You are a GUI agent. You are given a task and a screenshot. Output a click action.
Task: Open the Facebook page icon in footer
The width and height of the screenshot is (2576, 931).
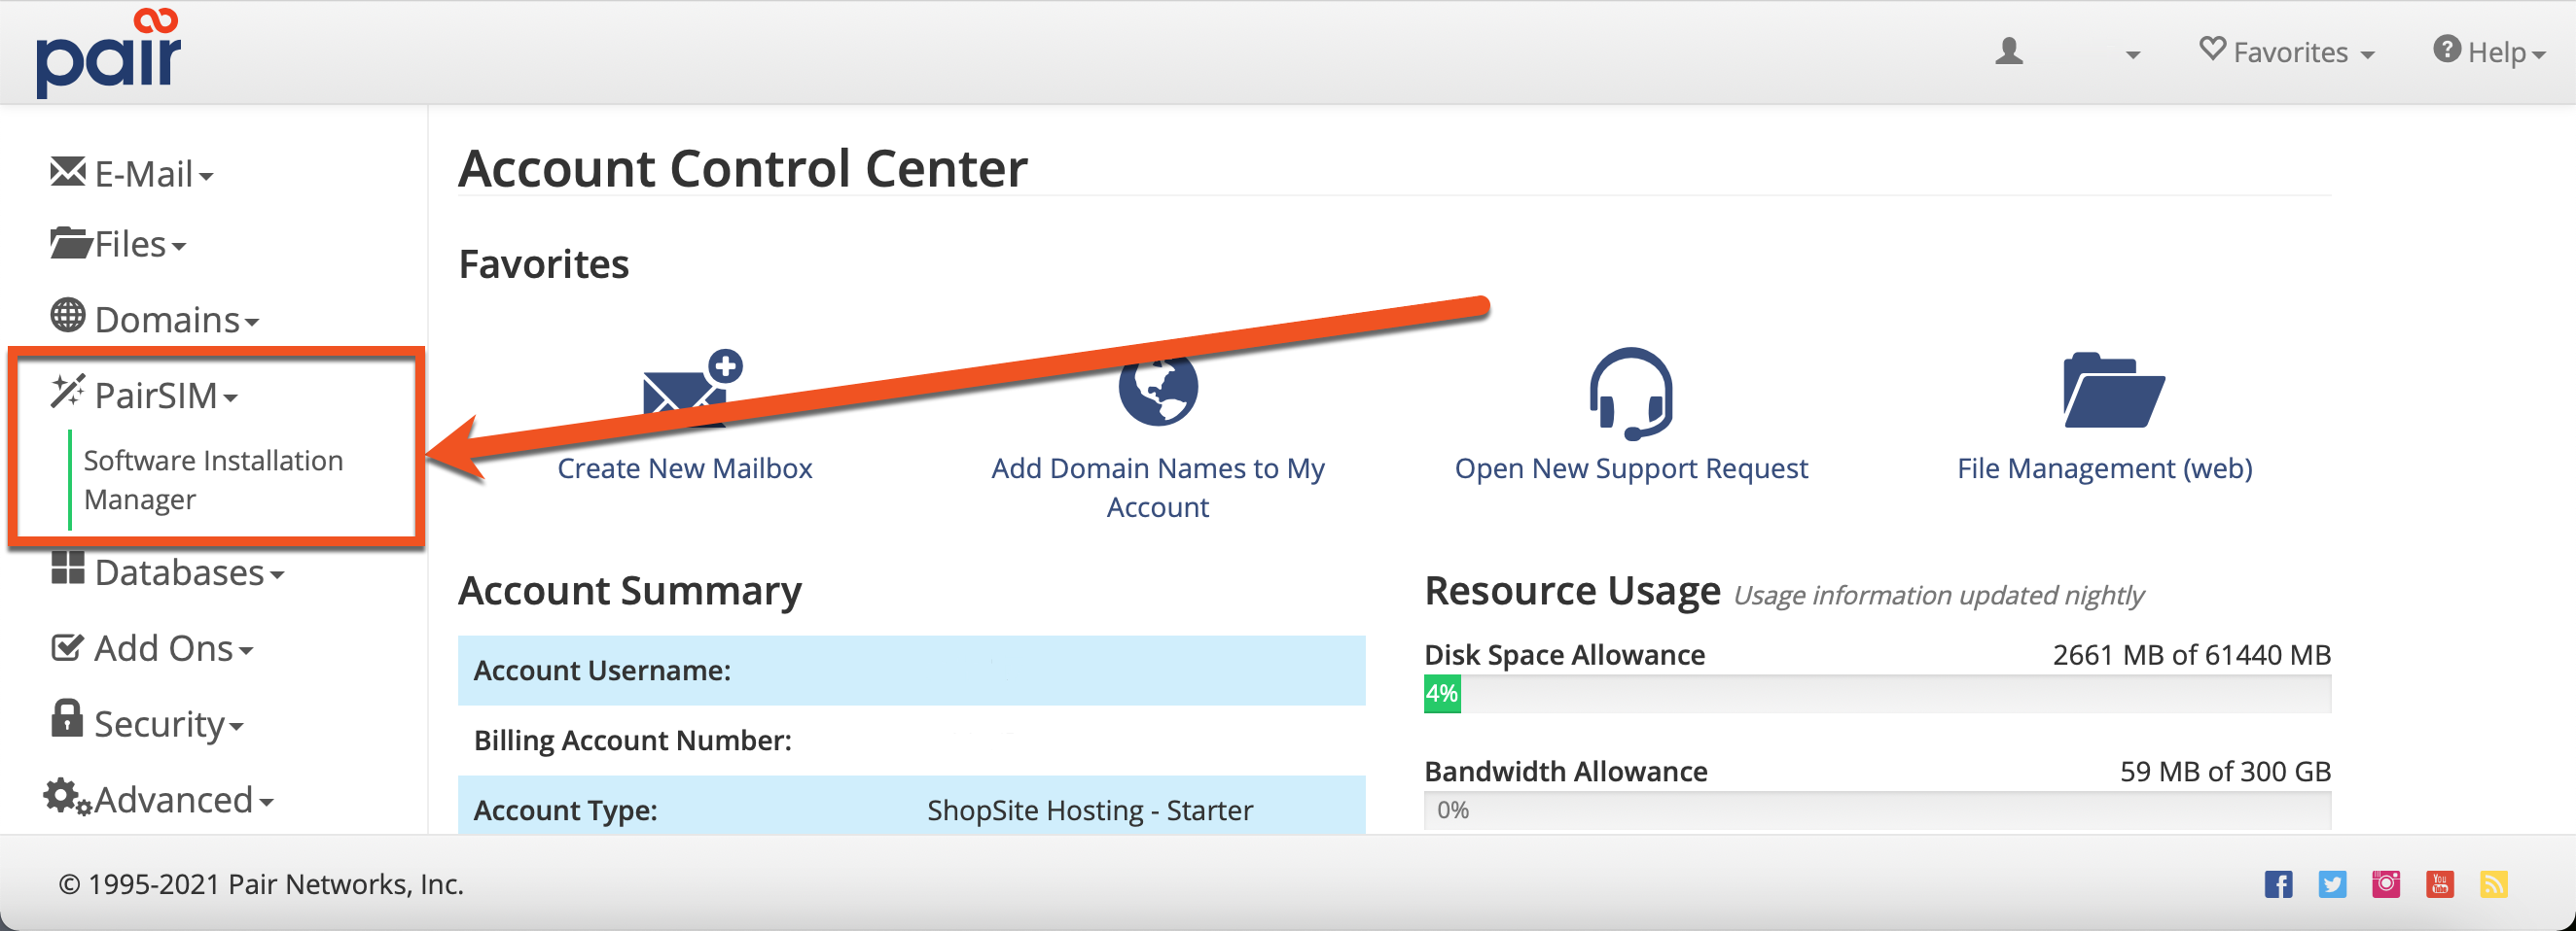(x=2279, y=884)
